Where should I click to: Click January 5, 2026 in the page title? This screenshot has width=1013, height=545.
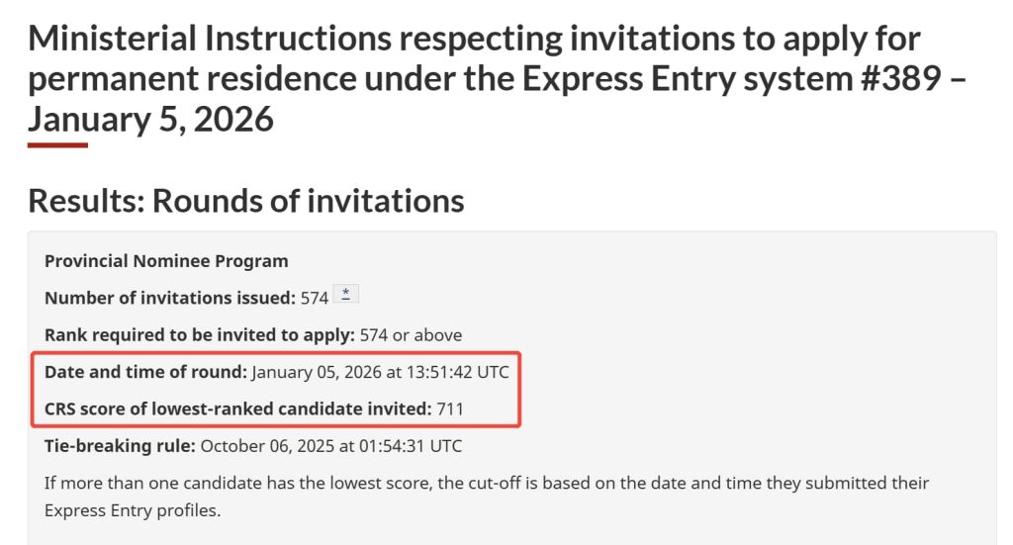click(x=150, y=120)
